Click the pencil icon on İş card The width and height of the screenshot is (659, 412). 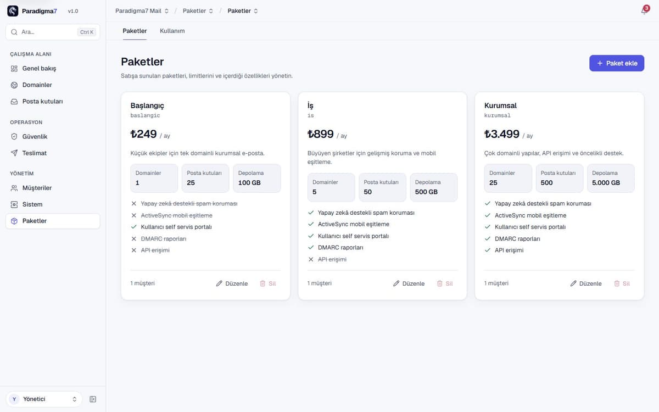tap(396, 283)
